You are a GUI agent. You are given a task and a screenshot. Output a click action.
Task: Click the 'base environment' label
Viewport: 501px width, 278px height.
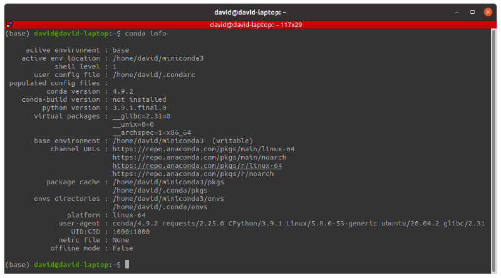(67, 141)
